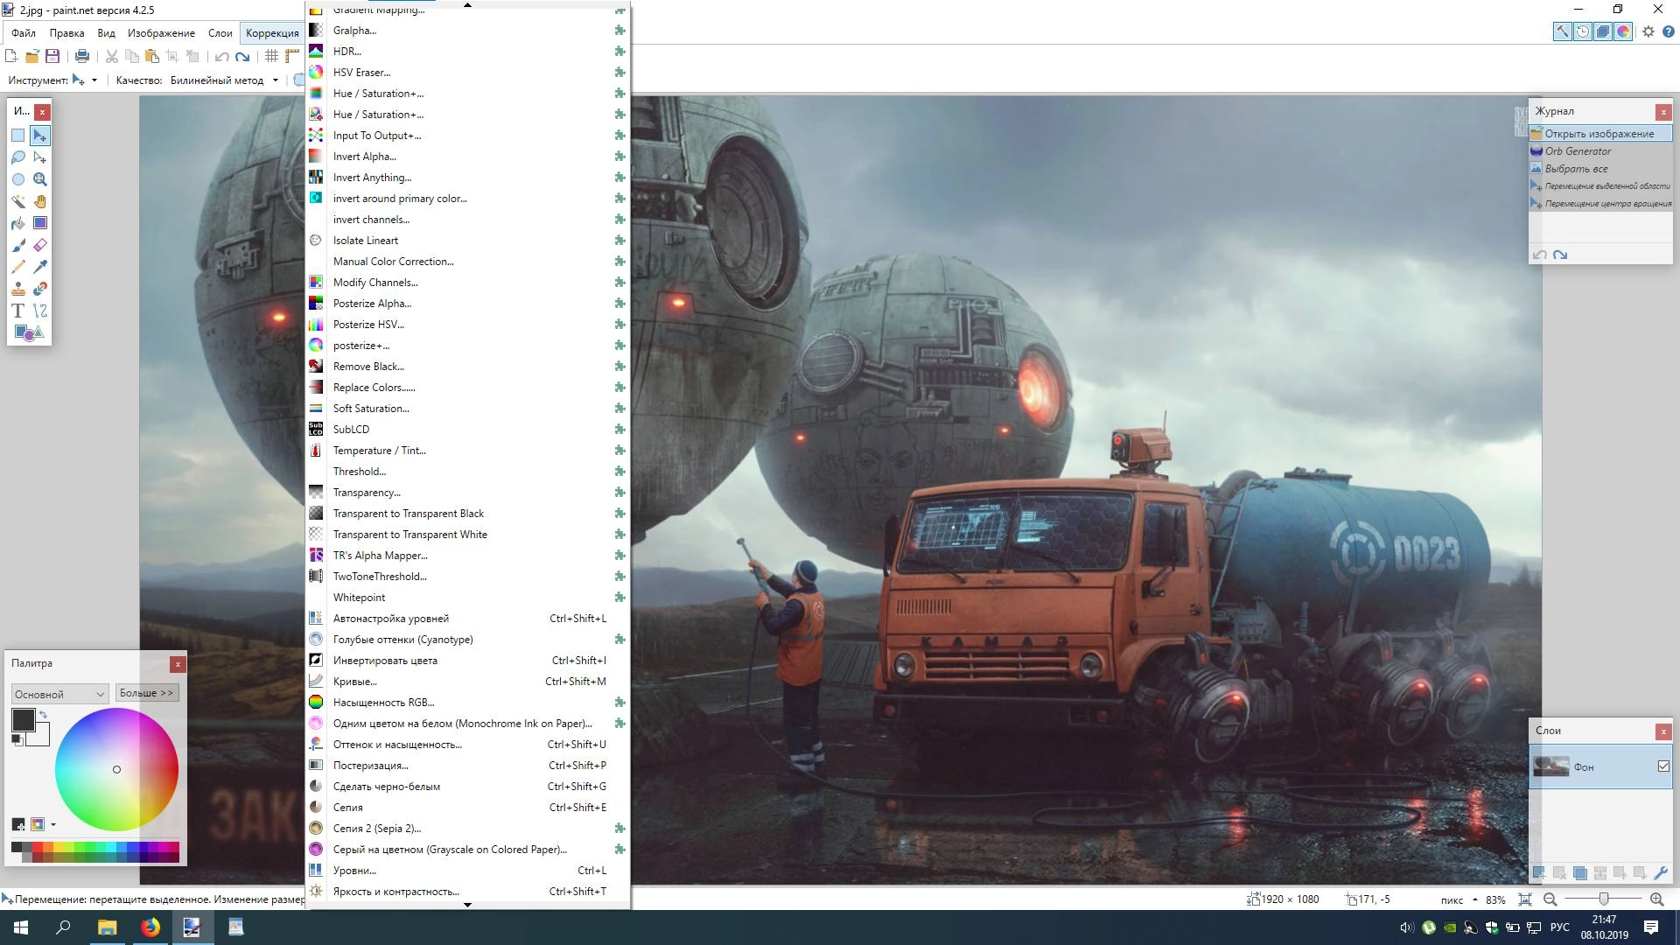Select the Фон layer thumbnail
The height and width of the screenshot is (945, 1680).
tap(1551, 766)
